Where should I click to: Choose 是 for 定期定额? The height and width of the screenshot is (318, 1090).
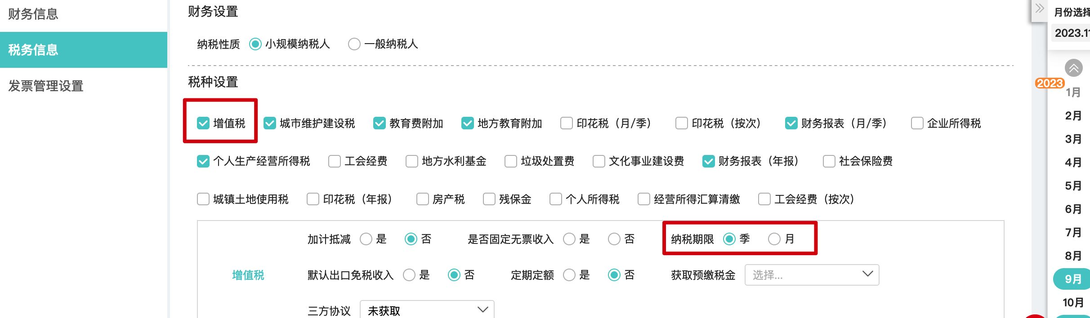(569, 275)
